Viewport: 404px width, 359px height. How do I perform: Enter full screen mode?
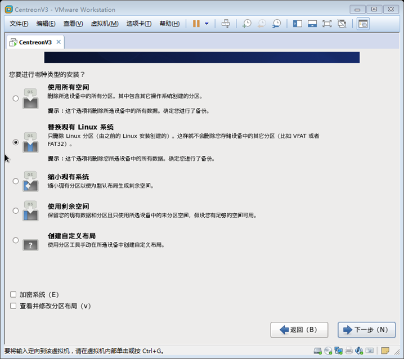[x=327, y=24]
